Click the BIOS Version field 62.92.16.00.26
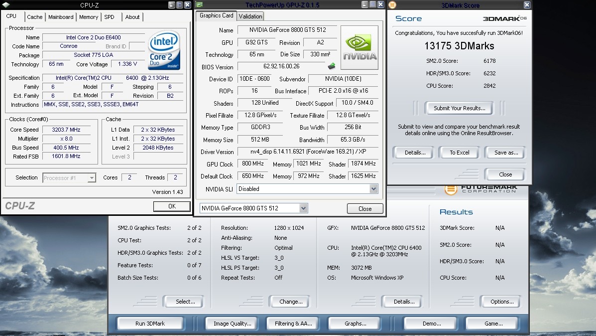The image size is (596, 336). point(281,66)
